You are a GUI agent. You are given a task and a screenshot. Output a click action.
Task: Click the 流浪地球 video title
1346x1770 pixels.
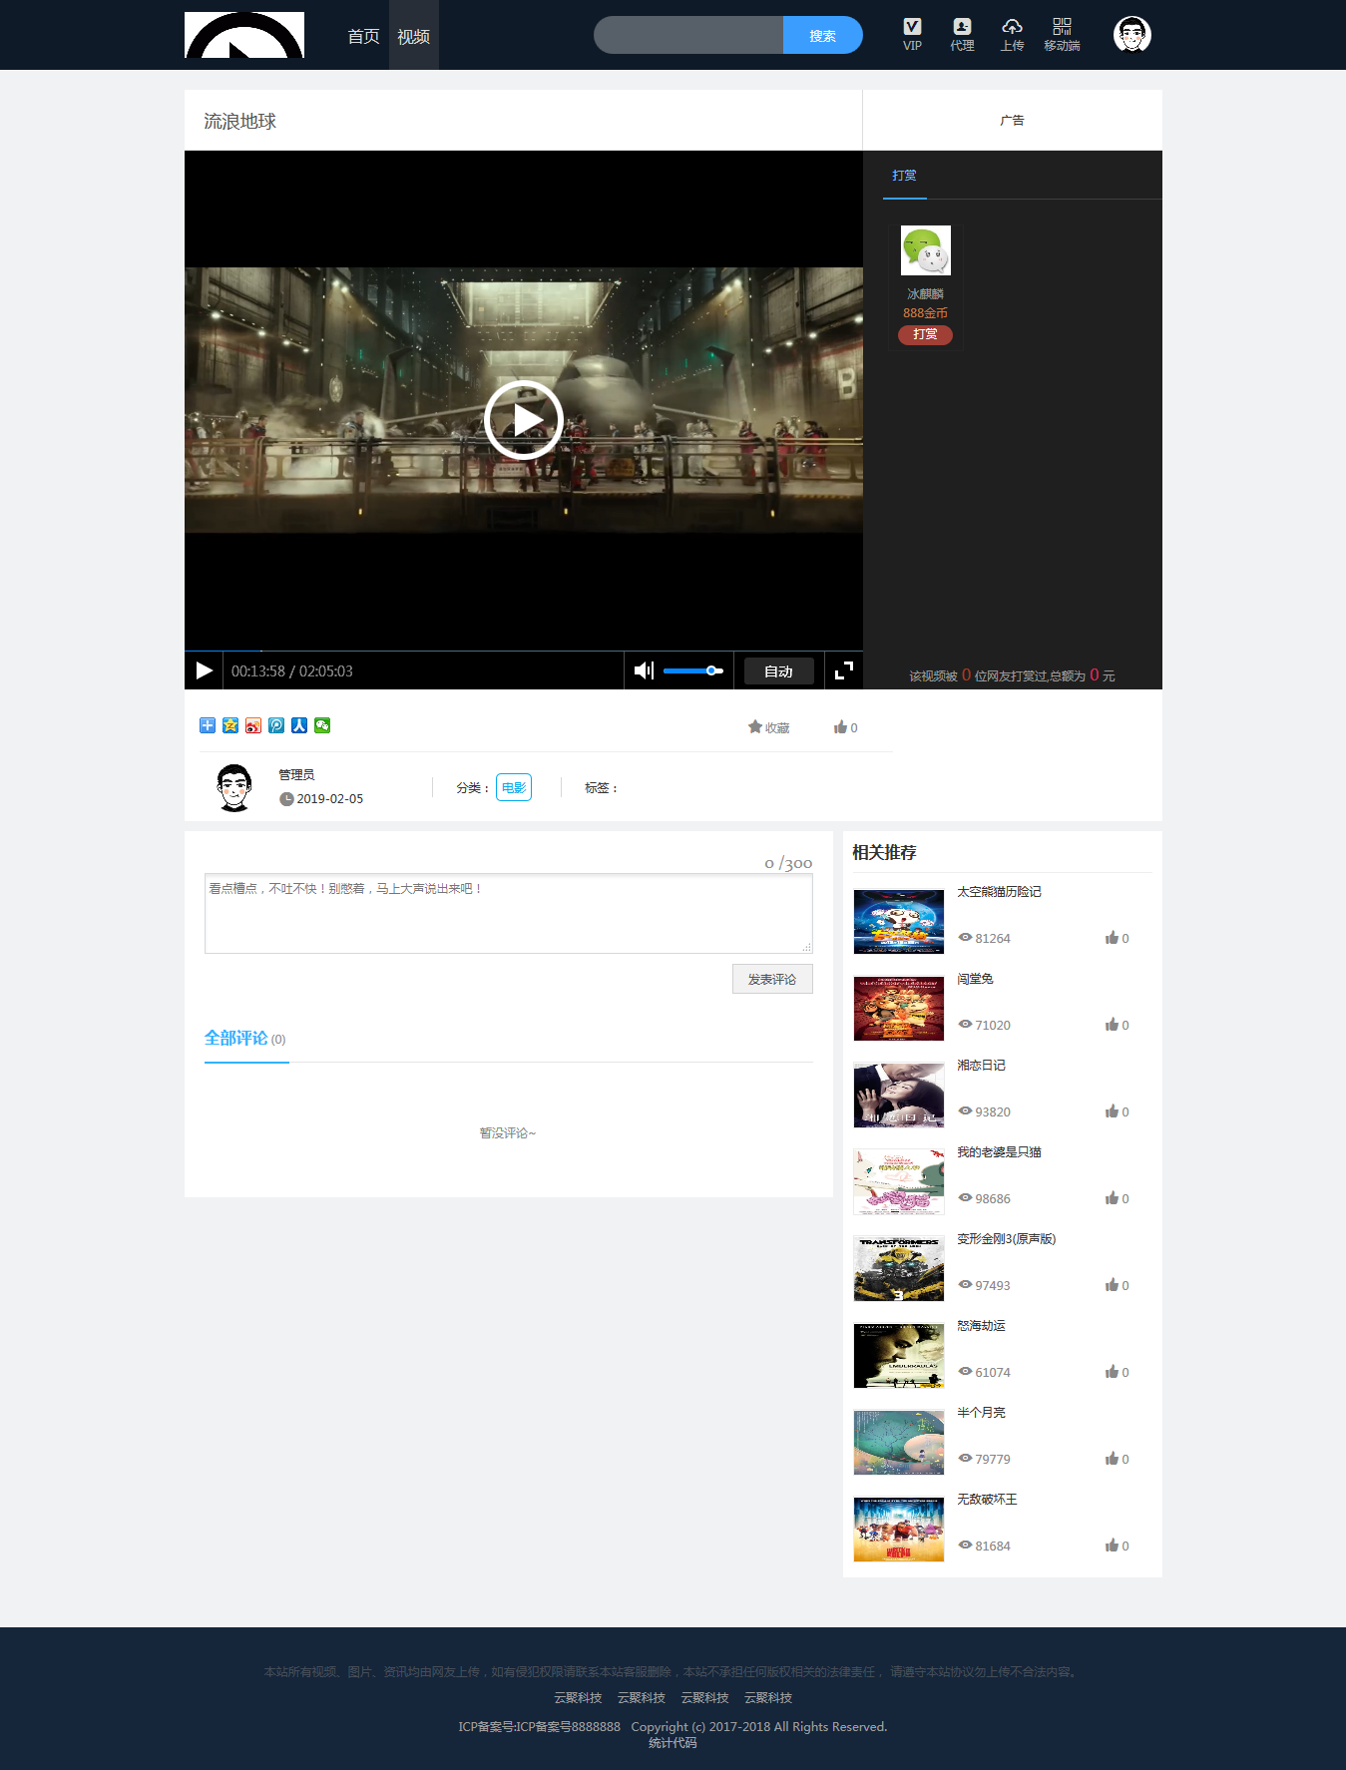239,121
